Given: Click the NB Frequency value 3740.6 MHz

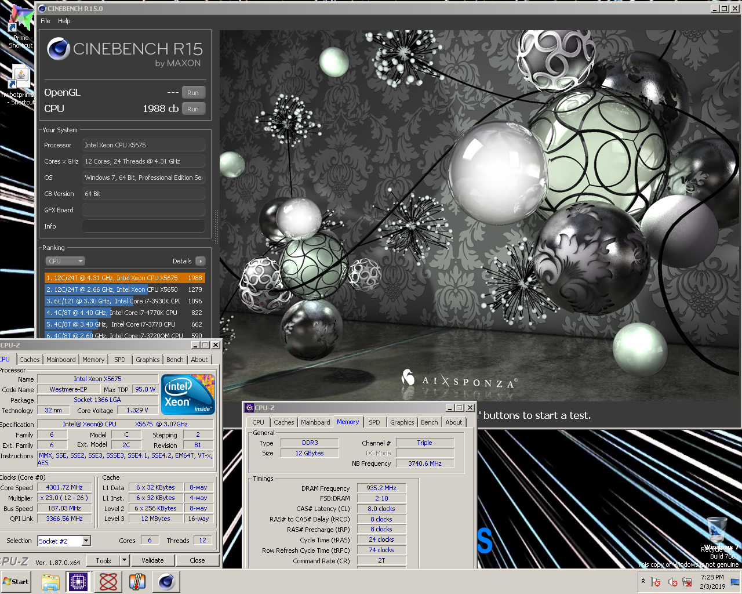Looking at the screenshot, I should click(425, 463).
